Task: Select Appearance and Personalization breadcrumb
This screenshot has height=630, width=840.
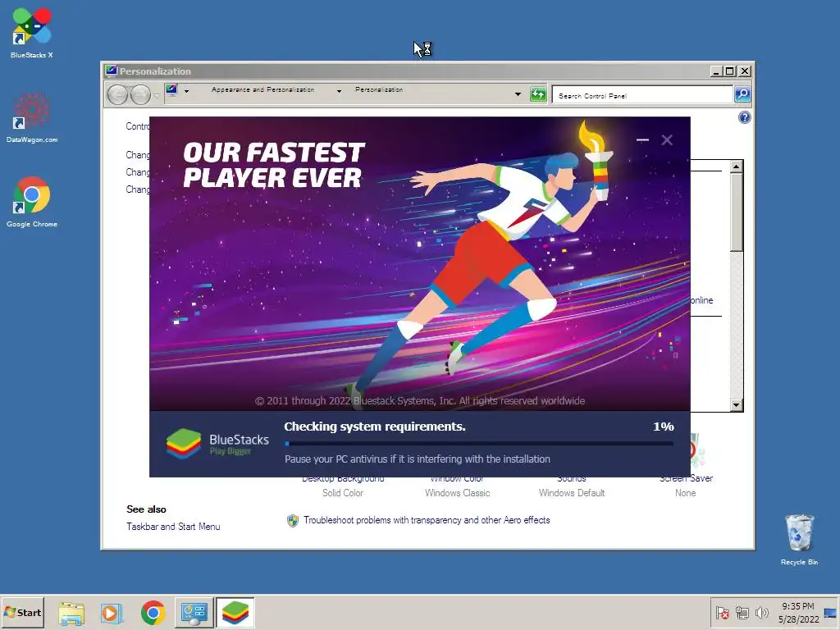Action: [262, 90]
